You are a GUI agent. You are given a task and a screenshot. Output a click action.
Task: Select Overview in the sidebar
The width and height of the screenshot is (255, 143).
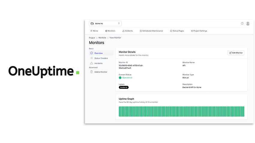tap(101, 53)
